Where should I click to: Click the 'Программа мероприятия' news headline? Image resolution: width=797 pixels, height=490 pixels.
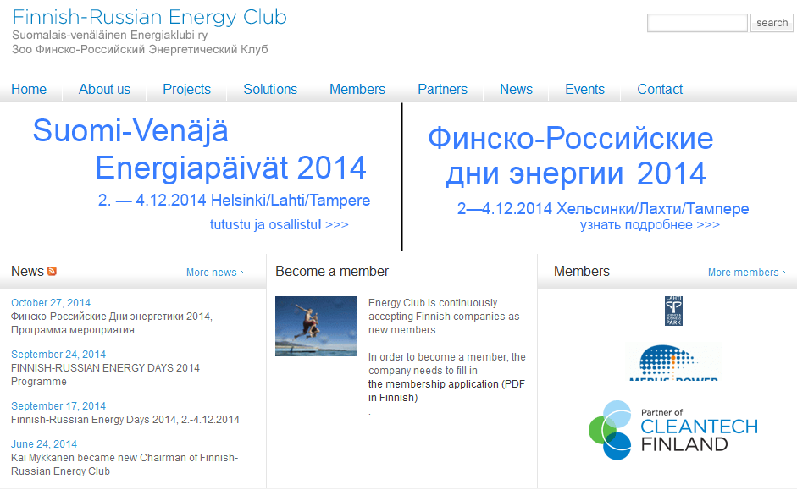pyautogui.click(x=112, y=323)
